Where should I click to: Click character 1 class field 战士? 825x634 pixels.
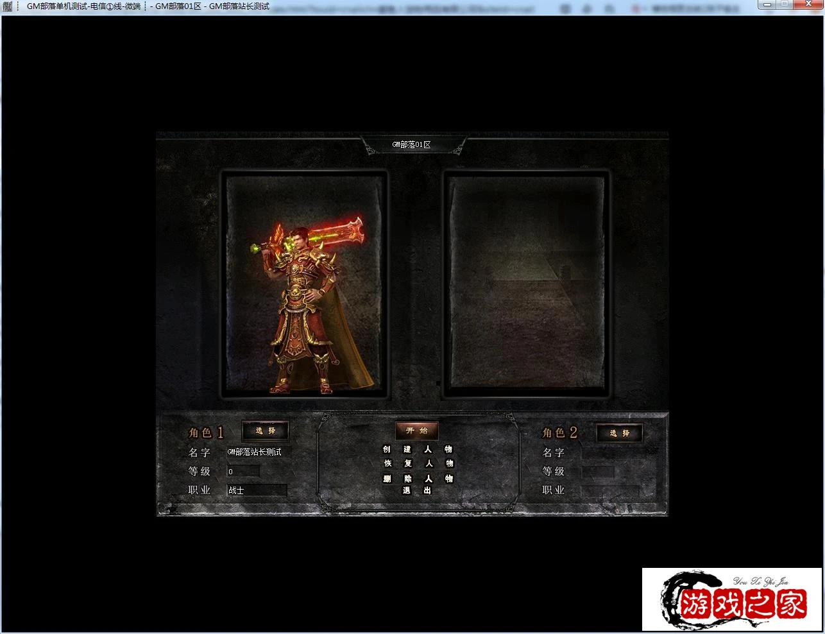[x=256, y=490]
